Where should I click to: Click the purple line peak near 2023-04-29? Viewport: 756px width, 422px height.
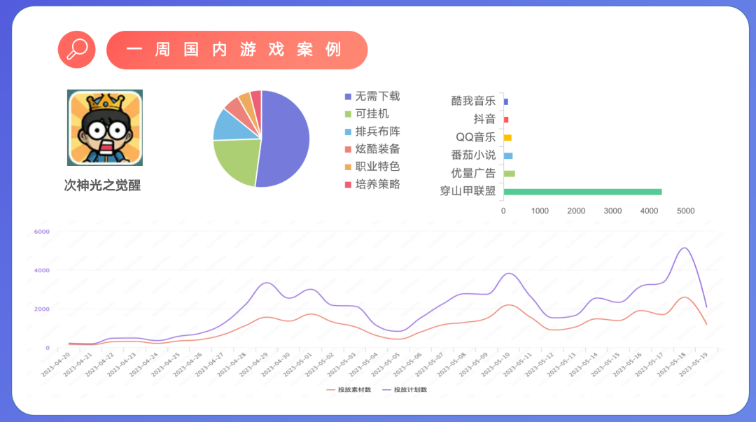point(267,283)
